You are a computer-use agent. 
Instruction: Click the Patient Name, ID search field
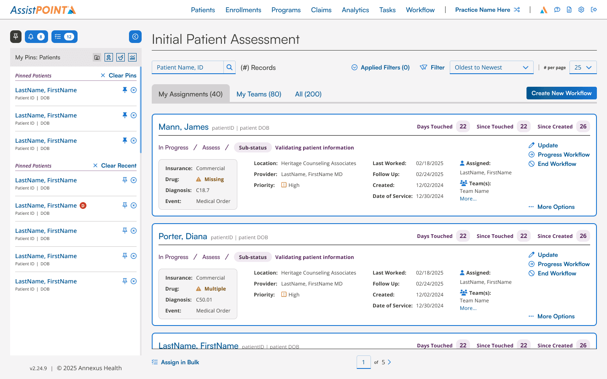[x=188, y=67]
